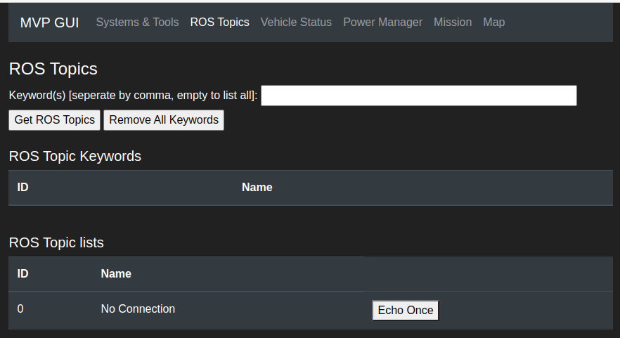This screenshot has height=338, width=620.
Task: Click Echo Once for No Connection row
Action: [x=406, y=311]
